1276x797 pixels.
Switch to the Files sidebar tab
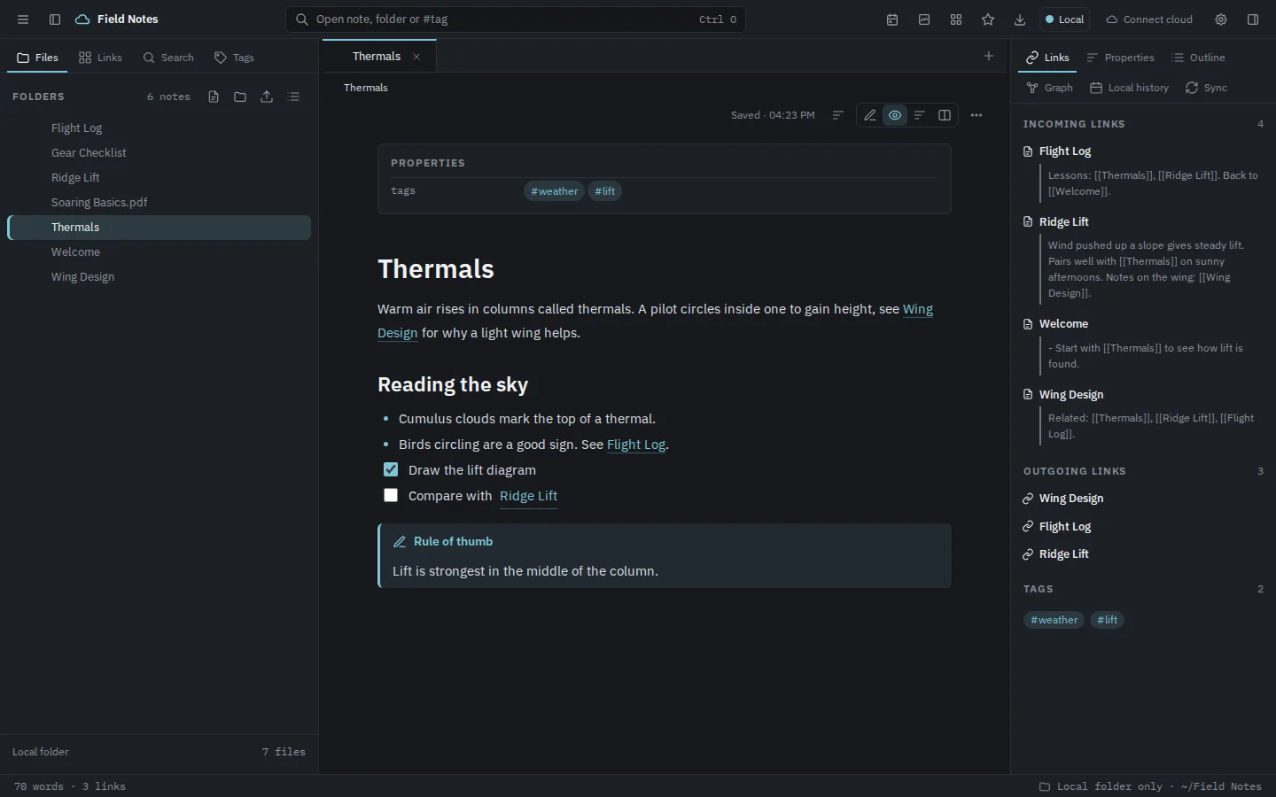[x=37, y=58]
